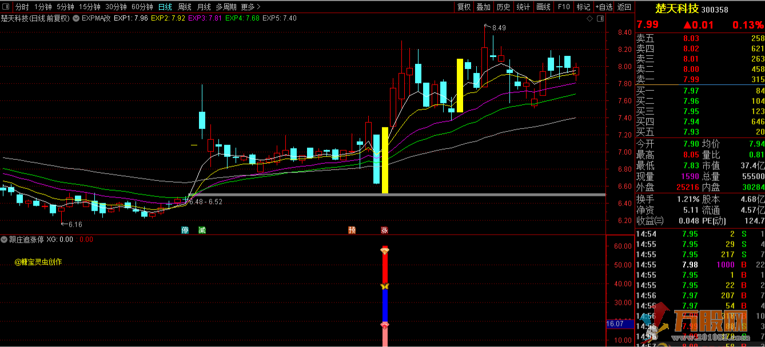The width and height of the screenshot is (765, 347).
Task: Click the 今开 value 7.90
Action: pyautogui.click(x=691, y=144)
